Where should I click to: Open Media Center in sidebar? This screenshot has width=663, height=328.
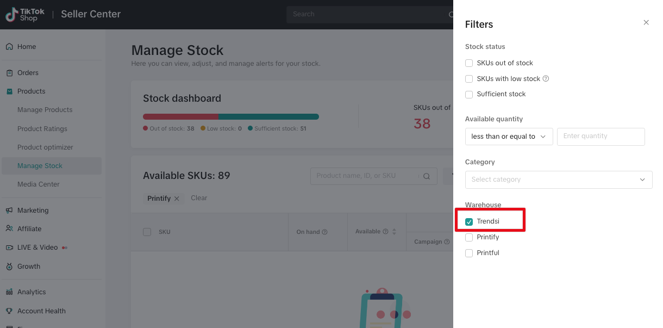[x=39, y=184]
